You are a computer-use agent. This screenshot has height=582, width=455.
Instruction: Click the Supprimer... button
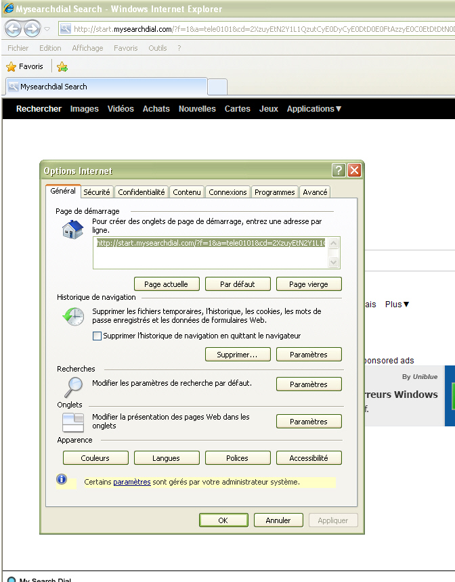pos(238,355)
